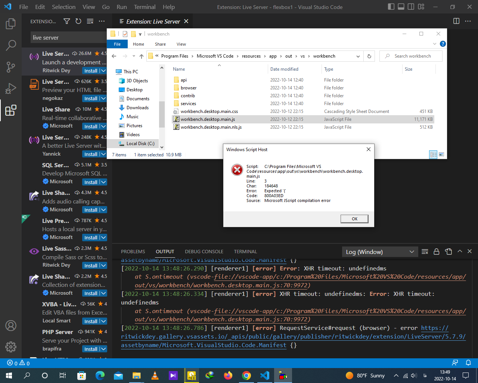Image resolution: width=478 pixels, height=383 pixels.
Task: Switch to large icons view in File Explorer
Action: tap(441, 154)
